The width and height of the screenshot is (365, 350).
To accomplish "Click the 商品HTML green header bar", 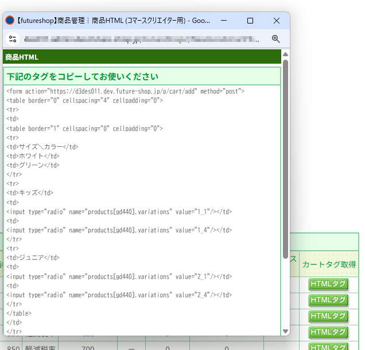I will pos(142,57).
